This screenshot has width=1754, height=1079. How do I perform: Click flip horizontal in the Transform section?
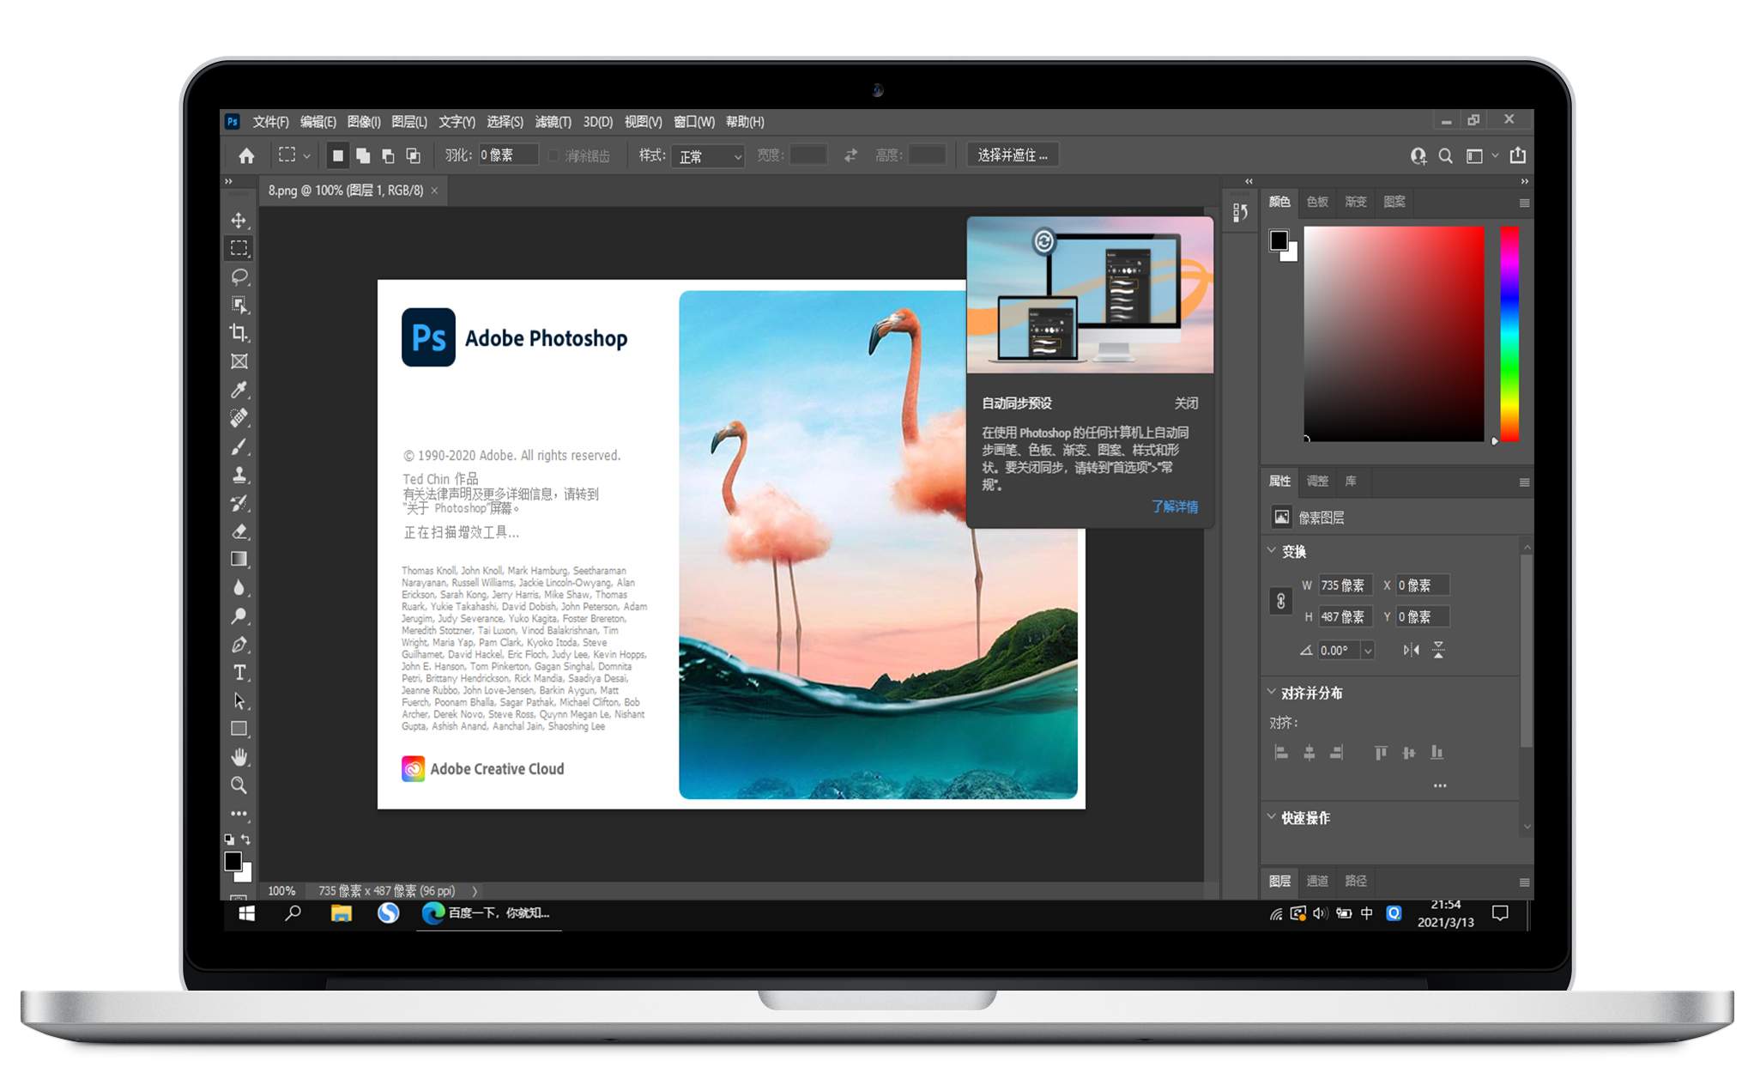click(x=1412, y=651)
